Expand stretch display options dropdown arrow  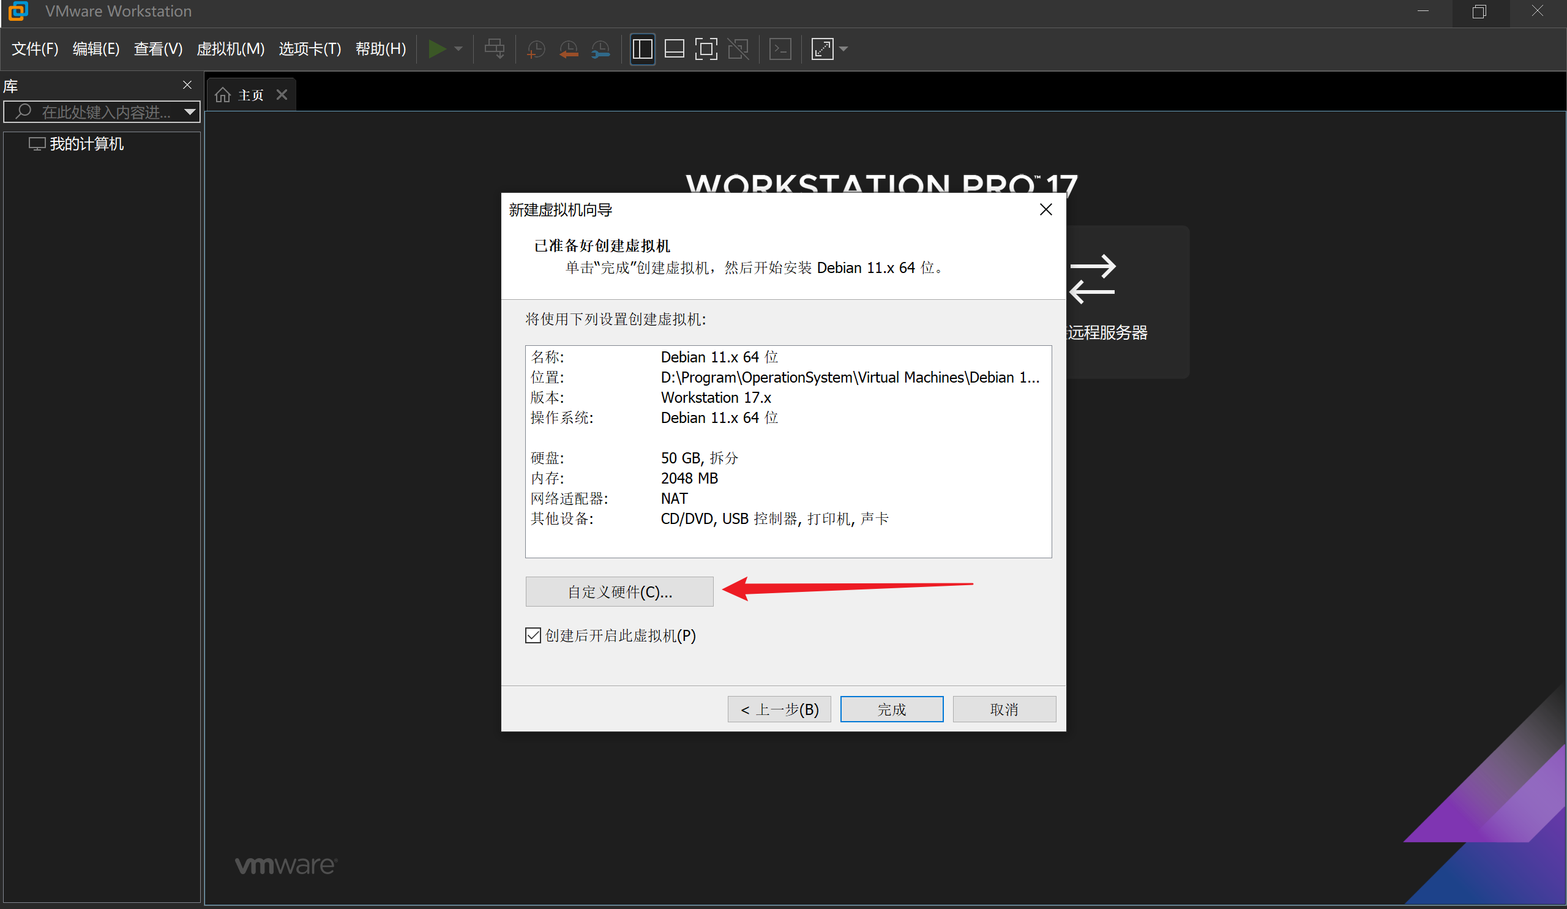click(x=843, y=48)
